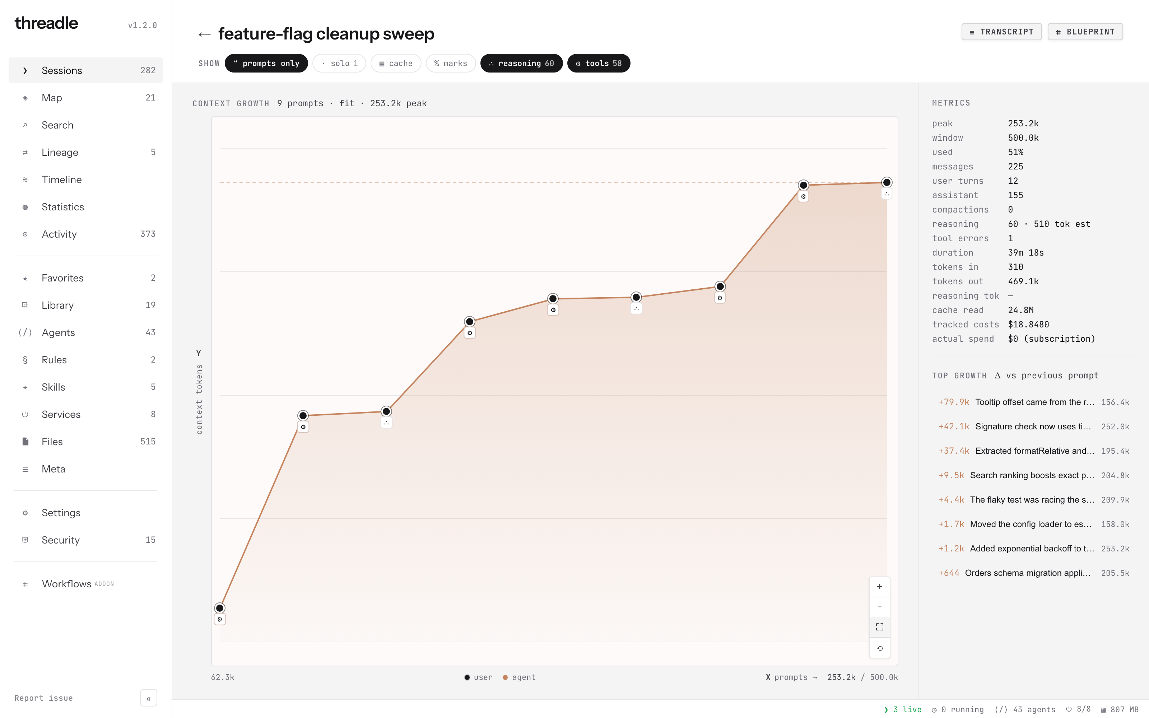The image size is (1149, 718).
Task: Click the Agents brackets icon in the sidebar
Action: [x=25, y=332]
